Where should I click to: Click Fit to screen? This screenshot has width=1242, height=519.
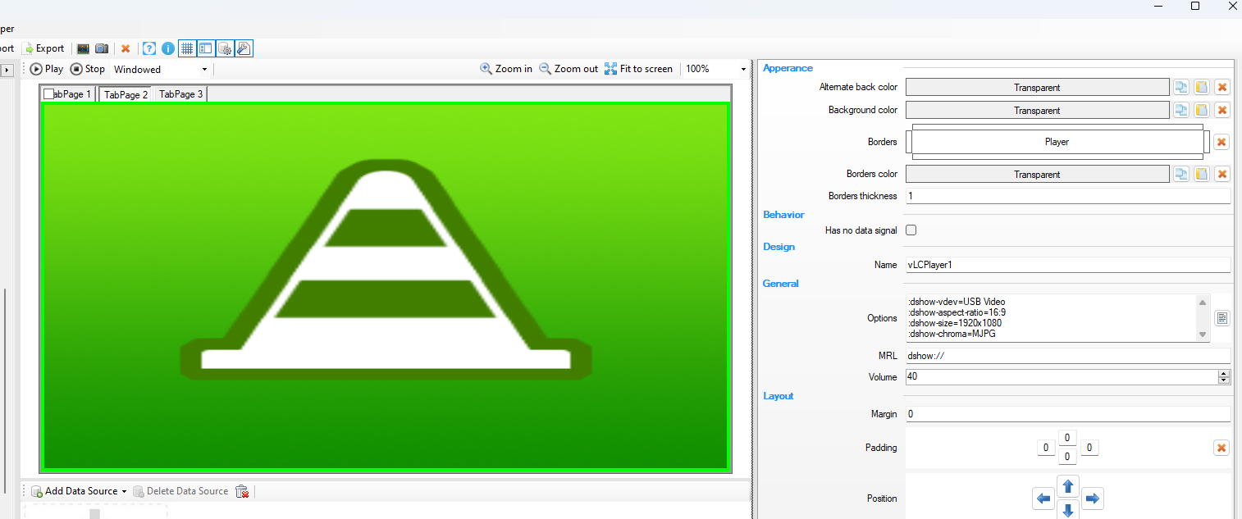[638, 69]
